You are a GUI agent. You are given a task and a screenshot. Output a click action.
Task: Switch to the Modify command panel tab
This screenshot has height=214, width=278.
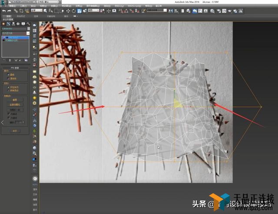[8, 24]
